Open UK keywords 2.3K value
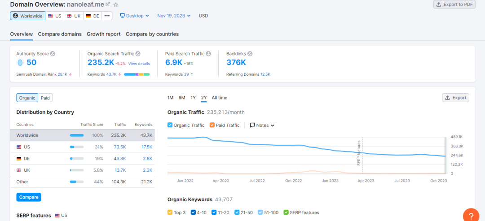The width and height of the screenshot is (485, 221). click(147, 170)
